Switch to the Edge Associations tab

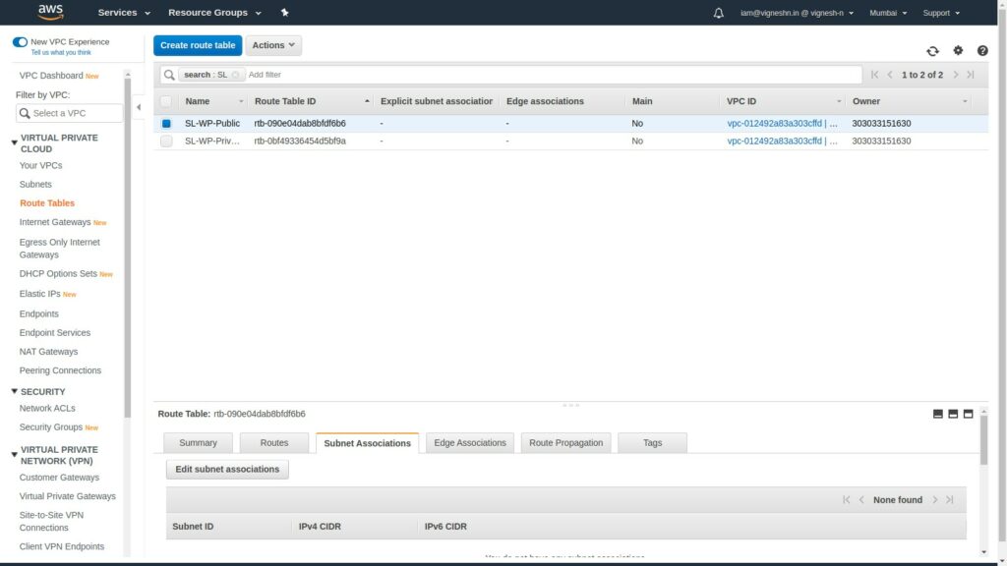pyautogui.click(x=470, y=443)
